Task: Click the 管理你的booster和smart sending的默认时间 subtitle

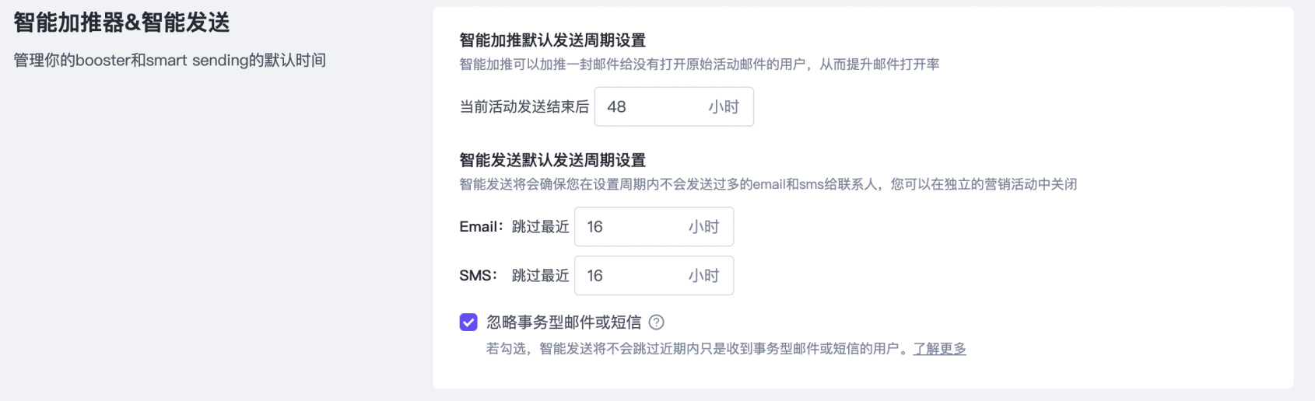Action: tap(170, 61)
